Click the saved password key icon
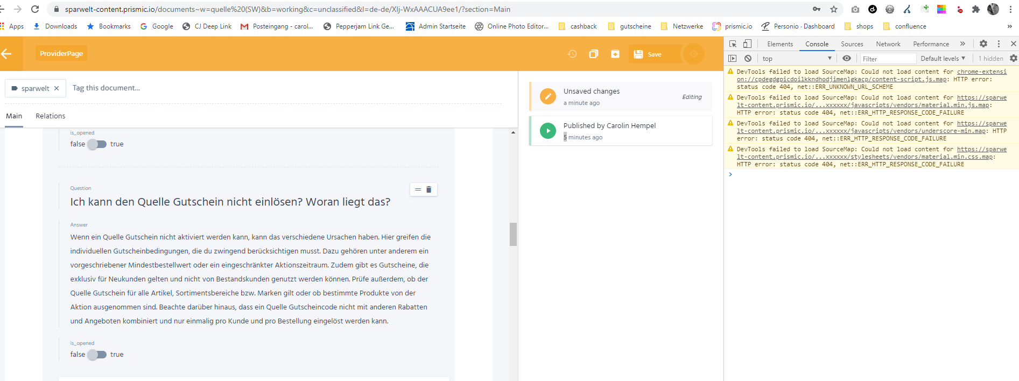This screenshot has height=381, width=1019. click(x=817, y=9)
